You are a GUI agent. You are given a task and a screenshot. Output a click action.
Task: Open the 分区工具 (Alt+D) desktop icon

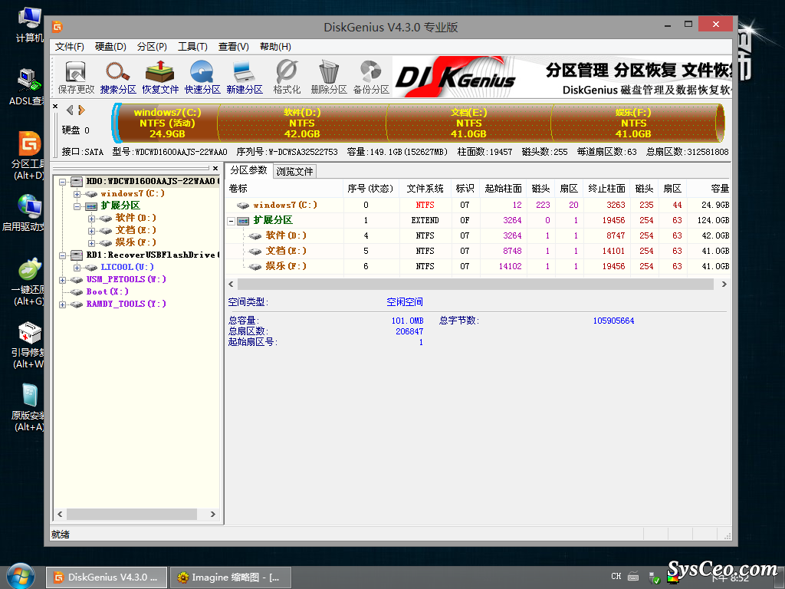[x=30, y=156]
